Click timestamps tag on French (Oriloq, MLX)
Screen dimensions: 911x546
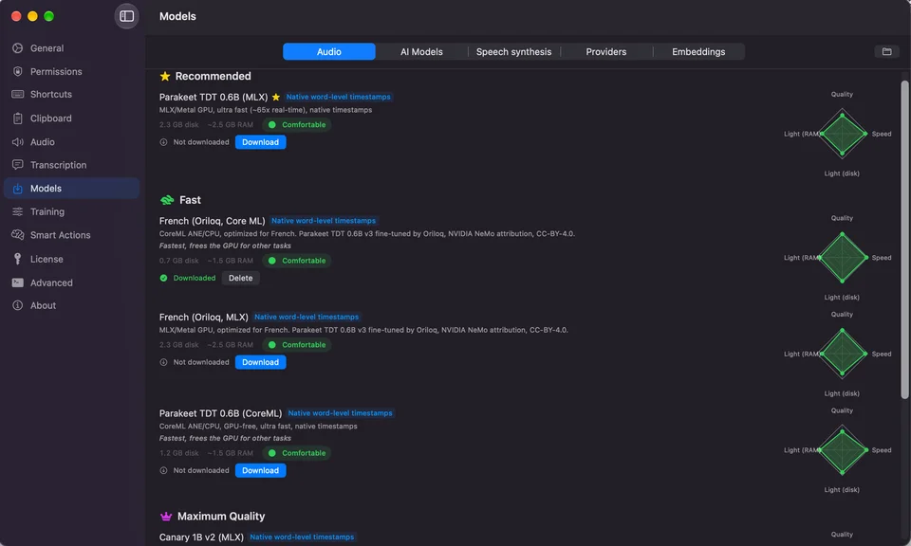pos(307,317)
